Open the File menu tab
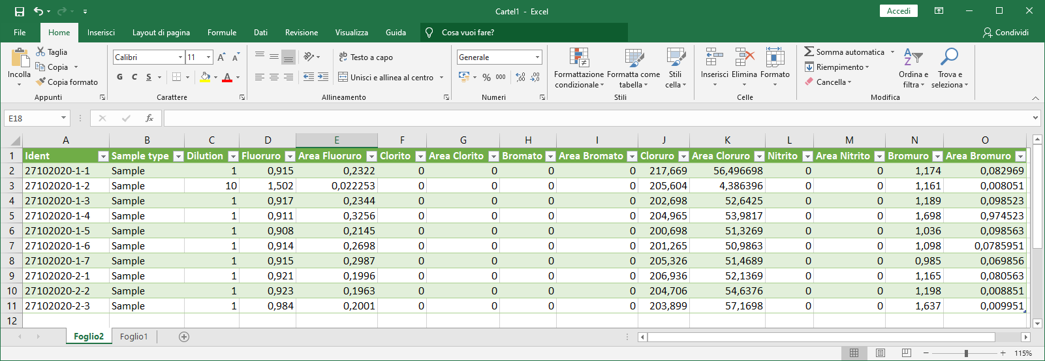This screenshot has height=361, width=1045. coord(20,32)
